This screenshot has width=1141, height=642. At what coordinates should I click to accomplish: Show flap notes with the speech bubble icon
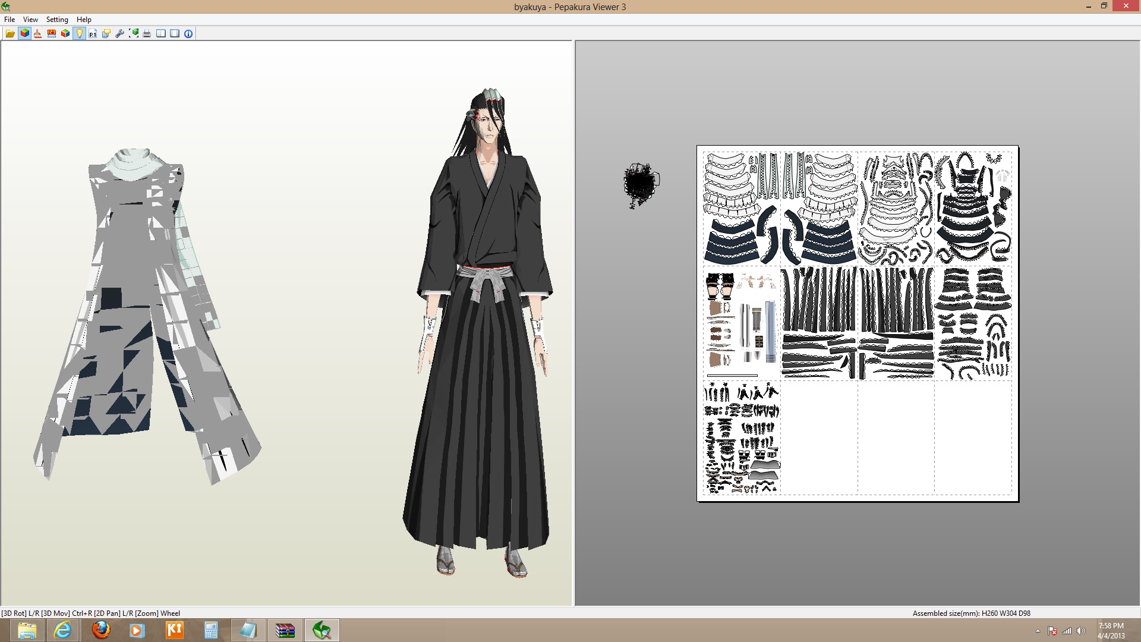click(x=106, y=34)
